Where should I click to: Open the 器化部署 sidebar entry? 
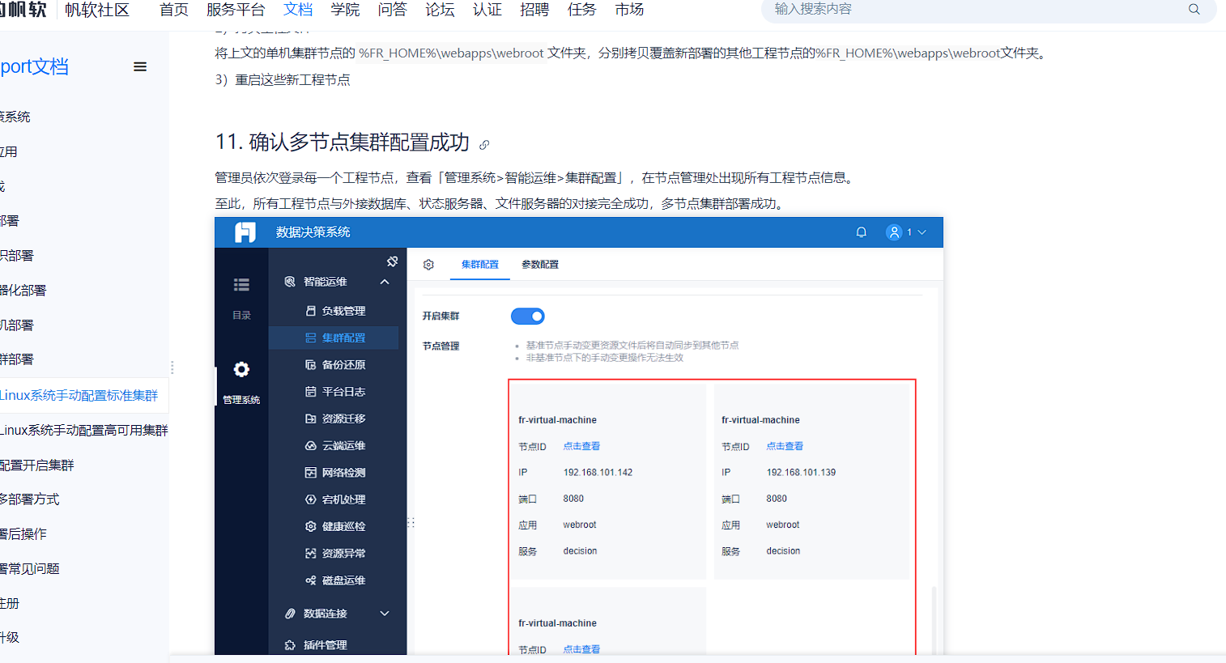click(x=23, y=291)
